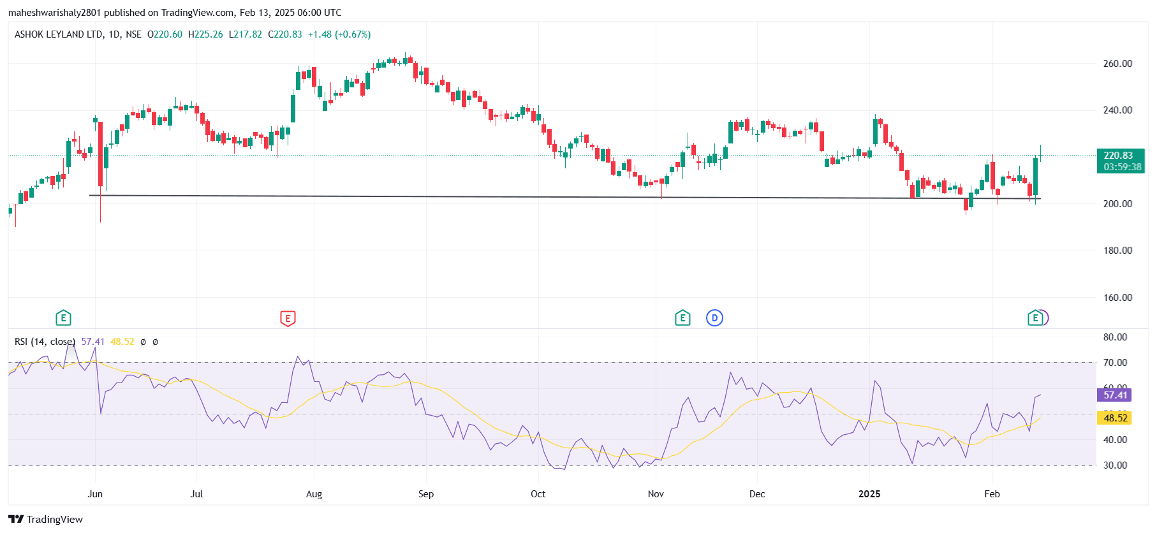Click the Jul label on time axis

[196, 494]
